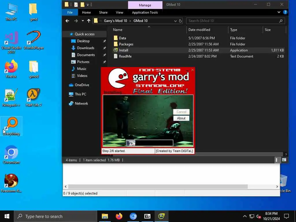Open 7-Zip from the taskbar
Image resolution: width=296 pixels, height=222 pixels.
(x=147, y=216)
